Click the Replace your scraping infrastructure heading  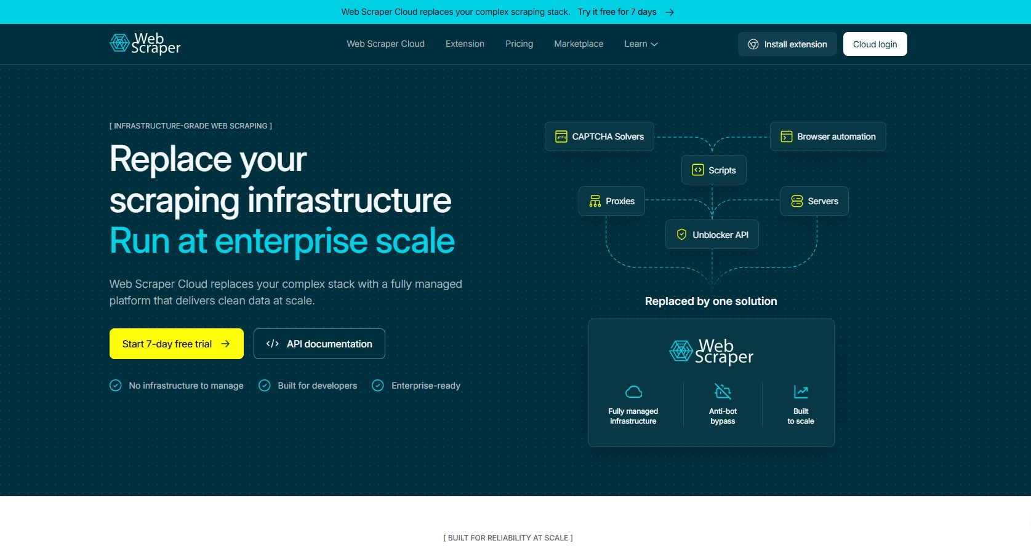pos(280,180)
